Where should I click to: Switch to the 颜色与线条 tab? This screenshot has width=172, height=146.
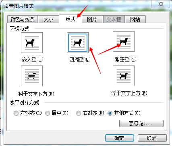[x=23, y=19]
